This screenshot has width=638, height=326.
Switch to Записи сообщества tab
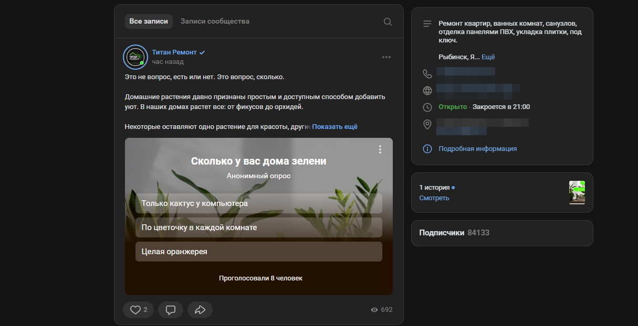[x=215, y=21]
